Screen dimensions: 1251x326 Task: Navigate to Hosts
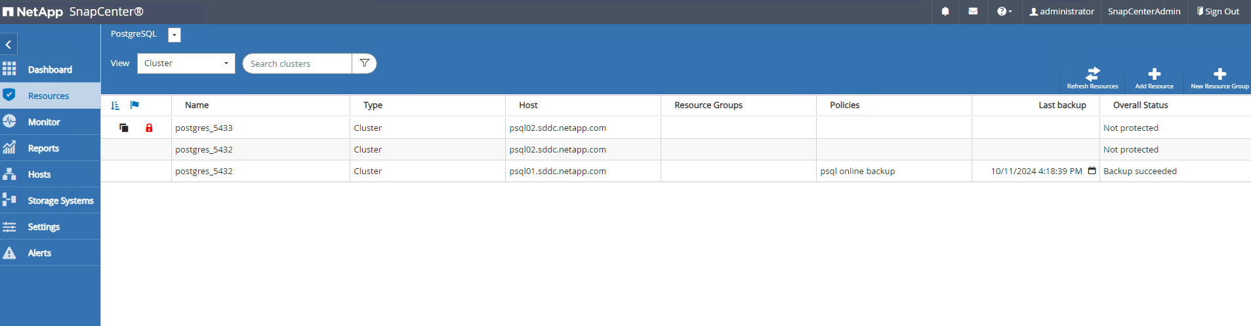(x=50, y=174)
